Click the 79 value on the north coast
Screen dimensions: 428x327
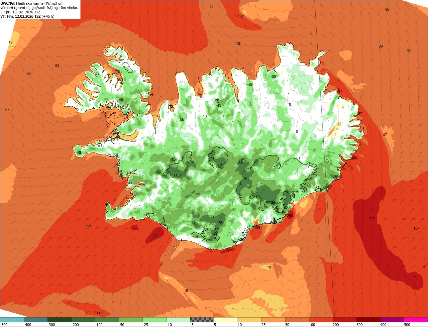[200, 95]
